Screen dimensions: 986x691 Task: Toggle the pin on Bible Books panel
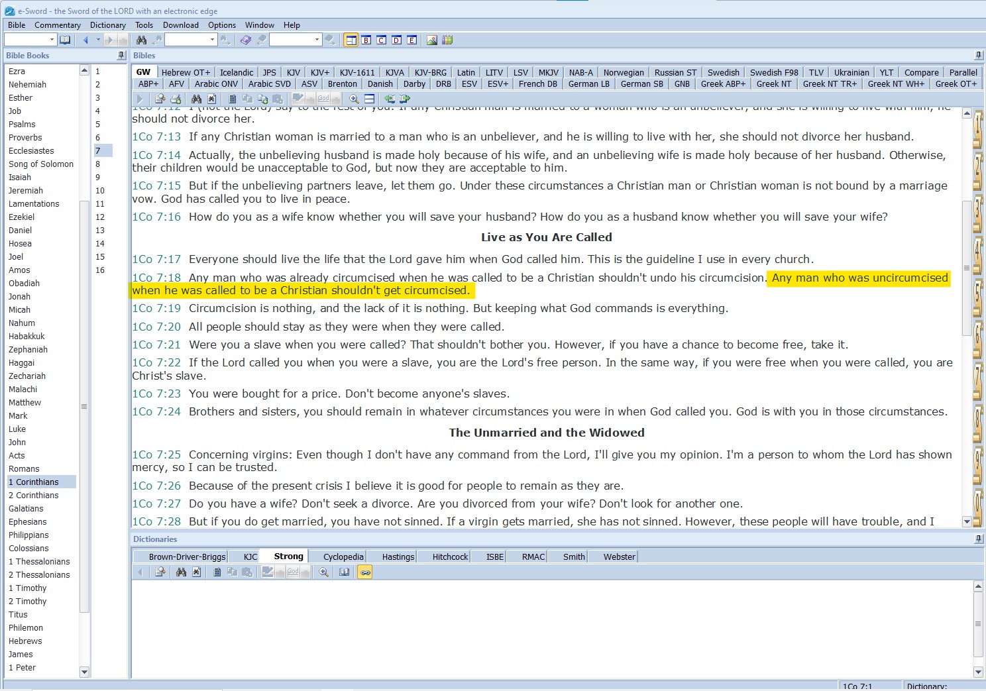[x=121, y=56]
